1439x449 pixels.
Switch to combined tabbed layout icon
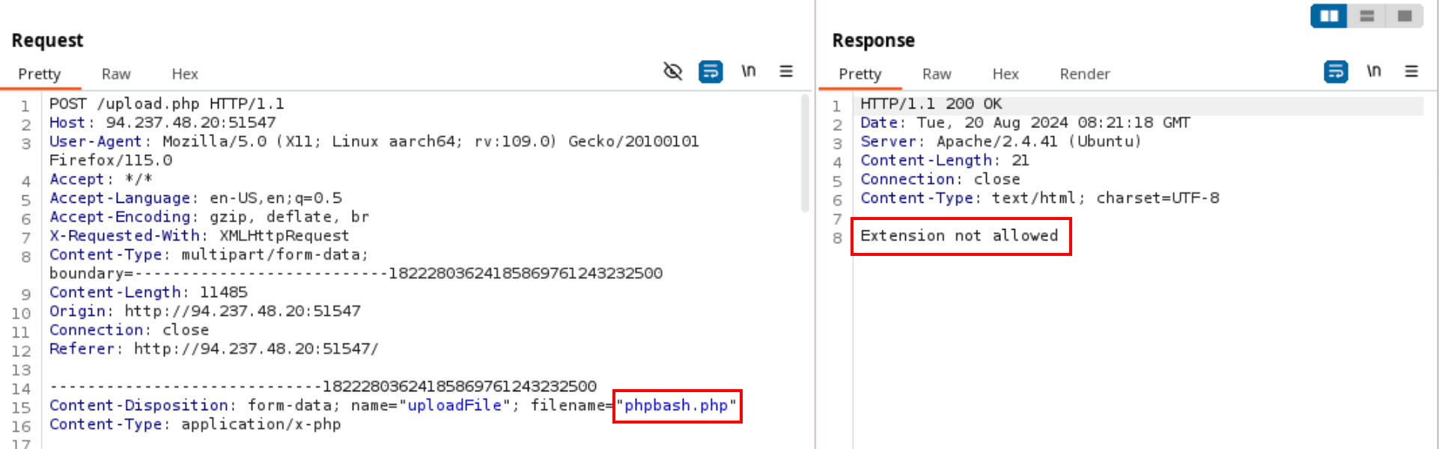1405,16
